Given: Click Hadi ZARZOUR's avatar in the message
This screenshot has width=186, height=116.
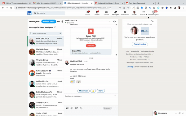Looking at the screenshot, I should 67,62.
